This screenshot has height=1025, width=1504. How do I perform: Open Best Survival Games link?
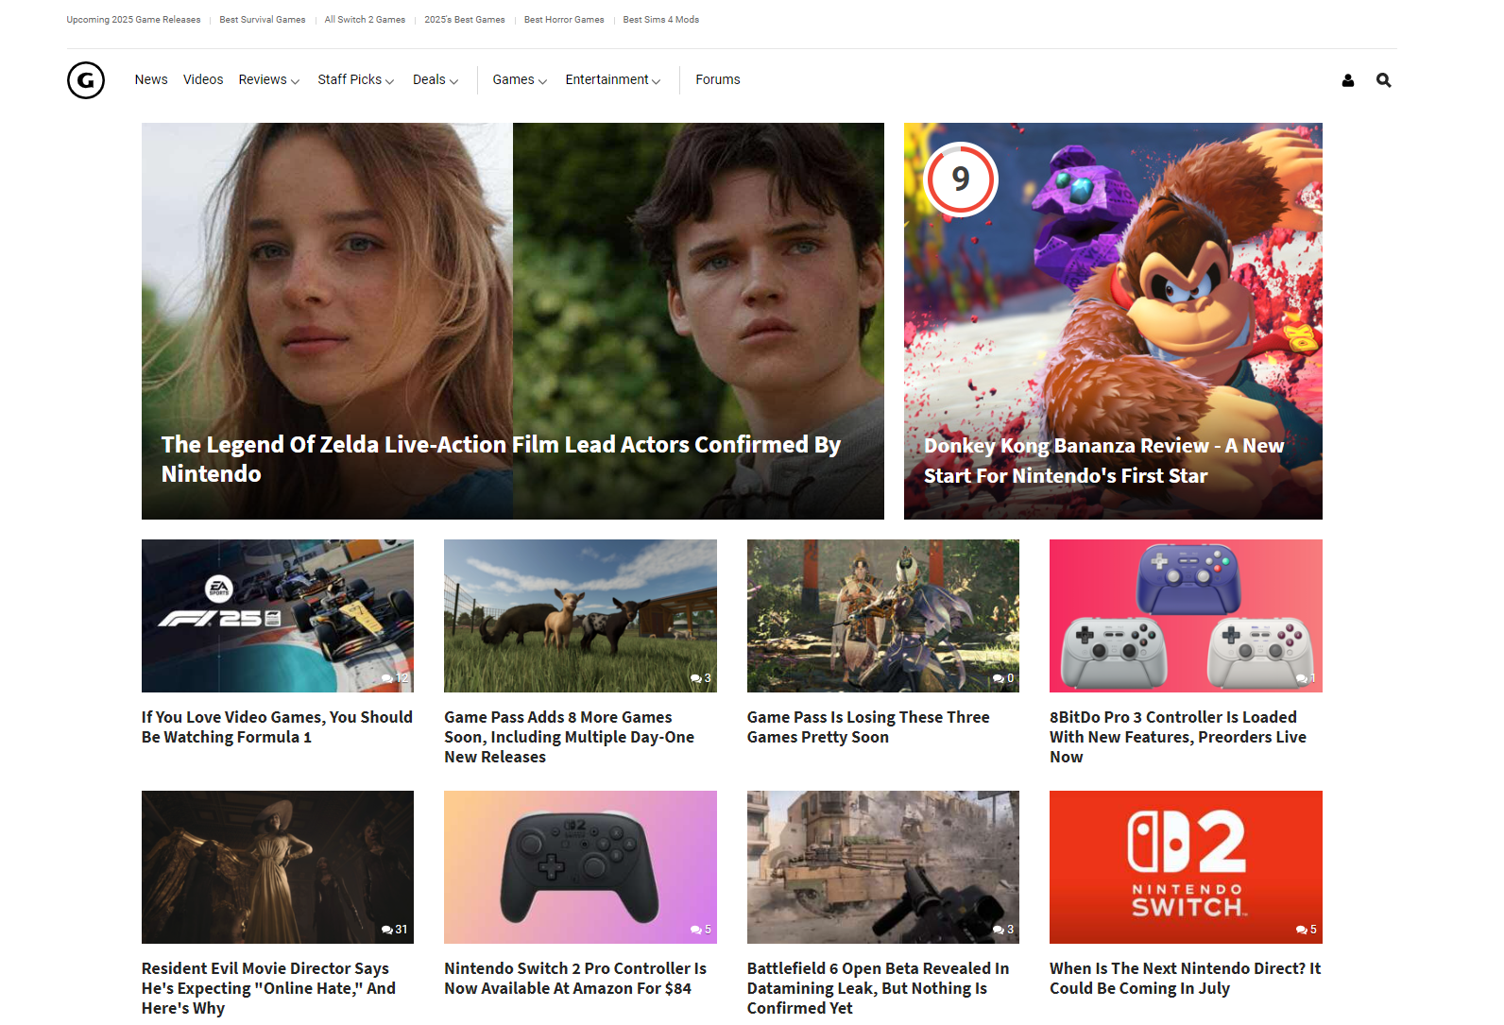tap(263, 20)
